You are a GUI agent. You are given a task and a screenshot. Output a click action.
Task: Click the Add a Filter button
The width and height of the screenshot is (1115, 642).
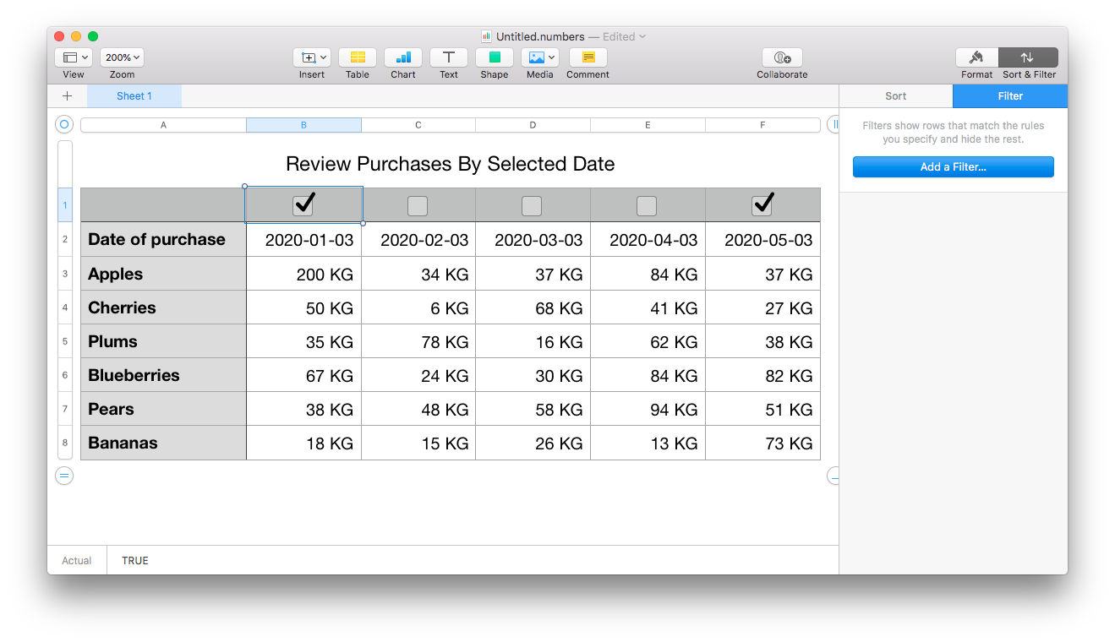coord(954,167)
